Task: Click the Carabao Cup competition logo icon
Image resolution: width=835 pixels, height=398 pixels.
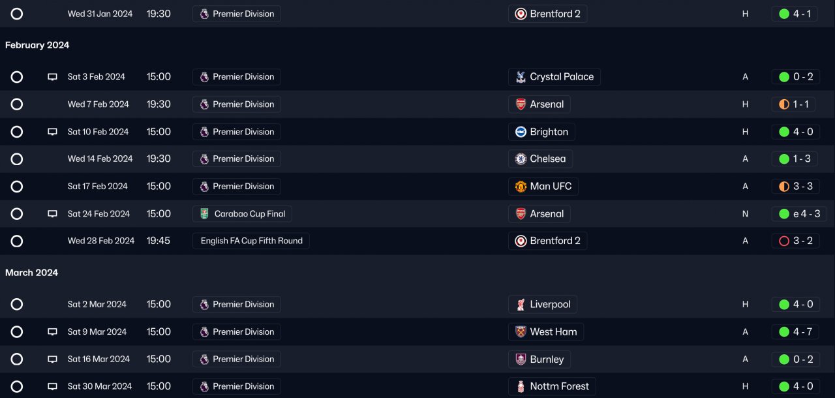Action: coord(204,214)
